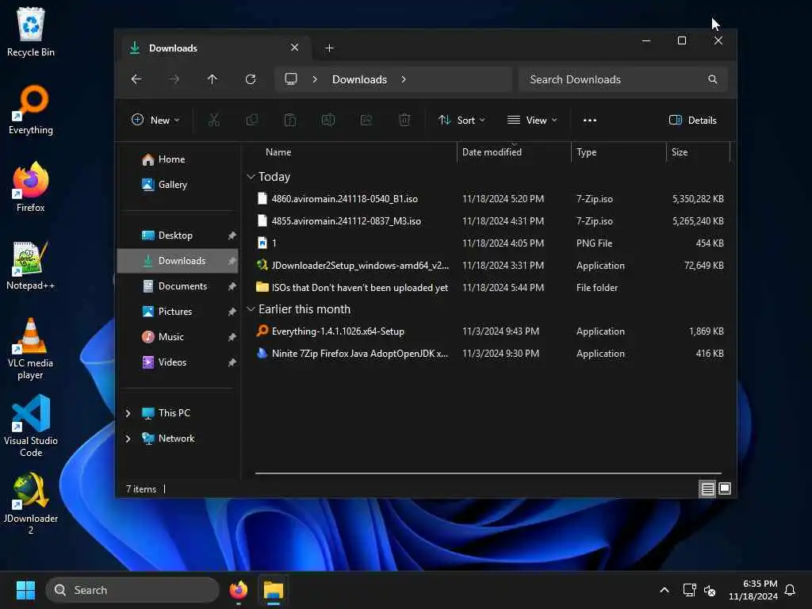Toggle the Details pane
Viewport: 812px width, 609px height.
pyautogui.click(x=693, y=121)
